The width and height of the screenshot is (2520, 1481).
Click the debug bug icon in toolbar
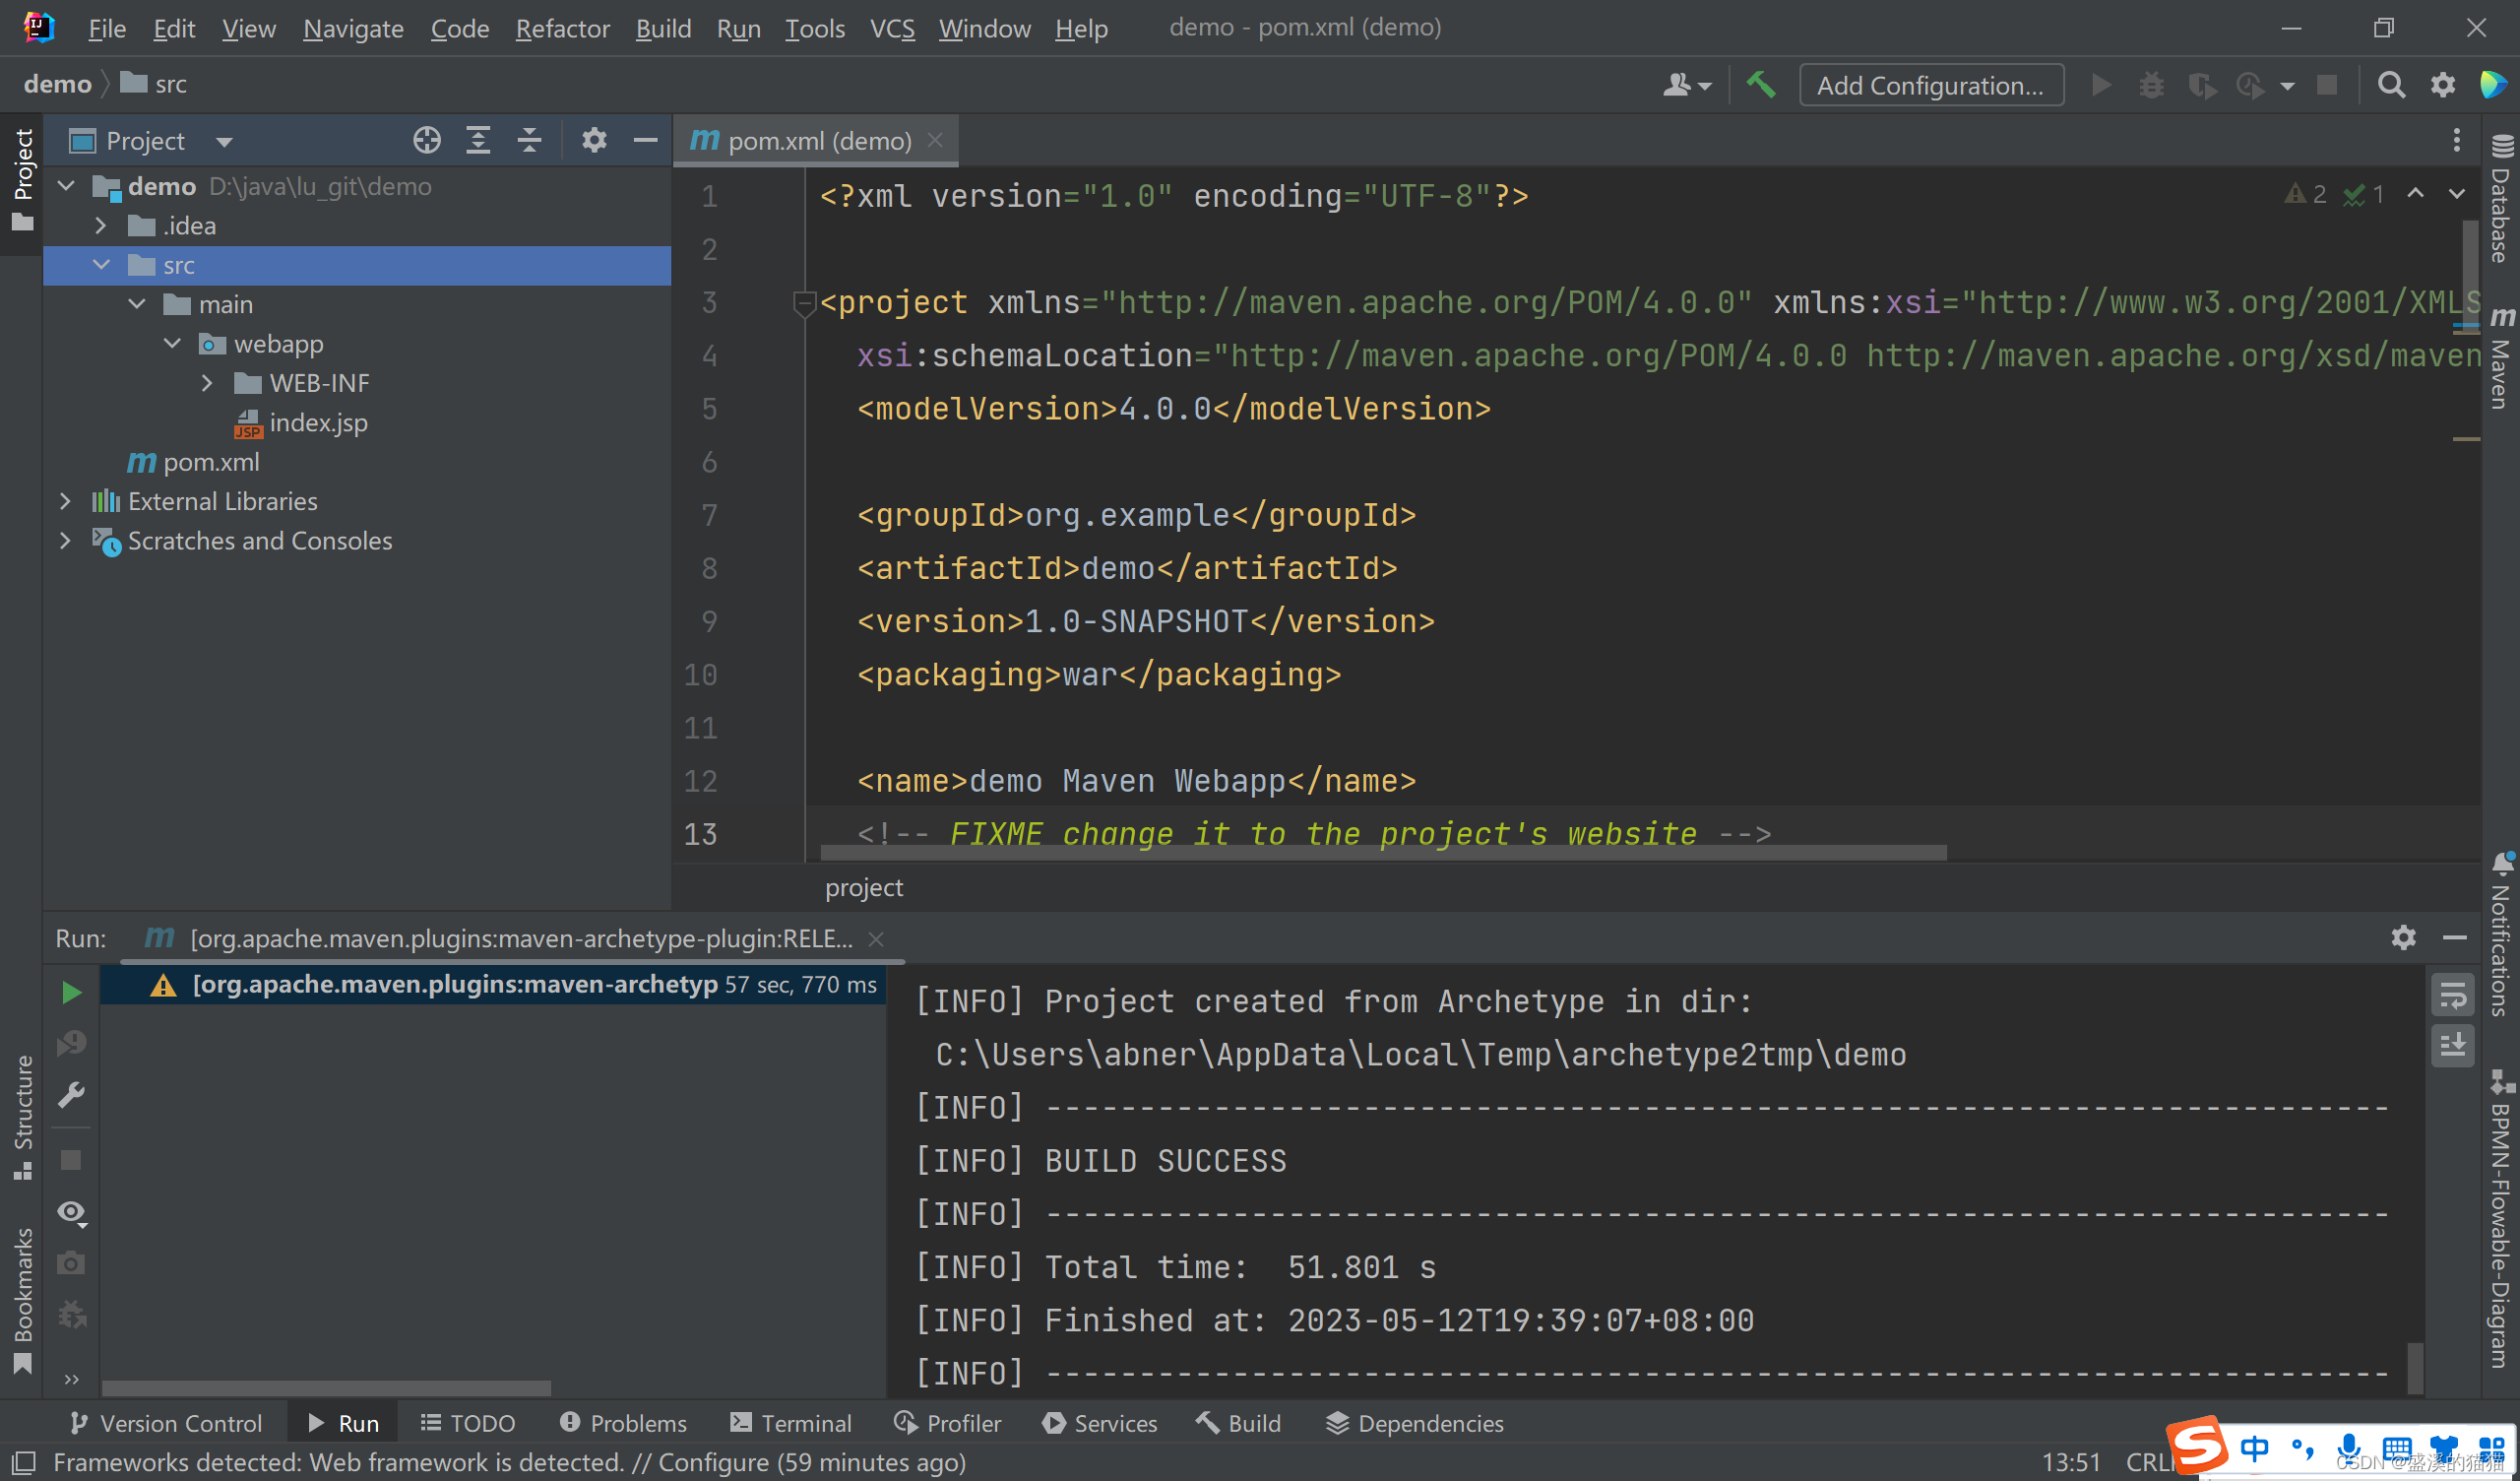[2151, 85]
